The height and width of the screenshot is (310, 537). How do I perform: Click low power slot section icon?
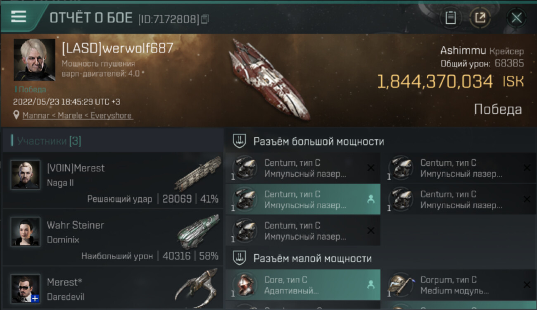239,258
